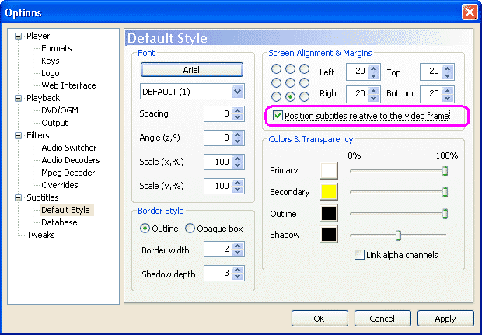Decrease the Bottom margin spinner

[447, 97]
